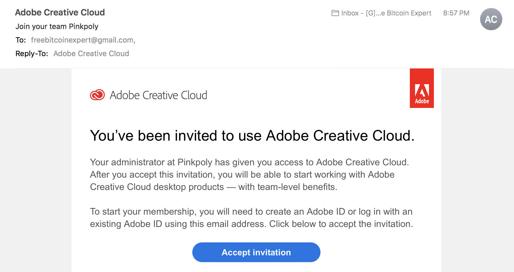Click the subject line Join your team Pinkpoly
Image resolution: width=514 pixels, height=272 pixels.
point(57,27)
